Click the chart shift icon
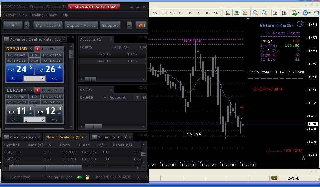 (x=284, y=13)
